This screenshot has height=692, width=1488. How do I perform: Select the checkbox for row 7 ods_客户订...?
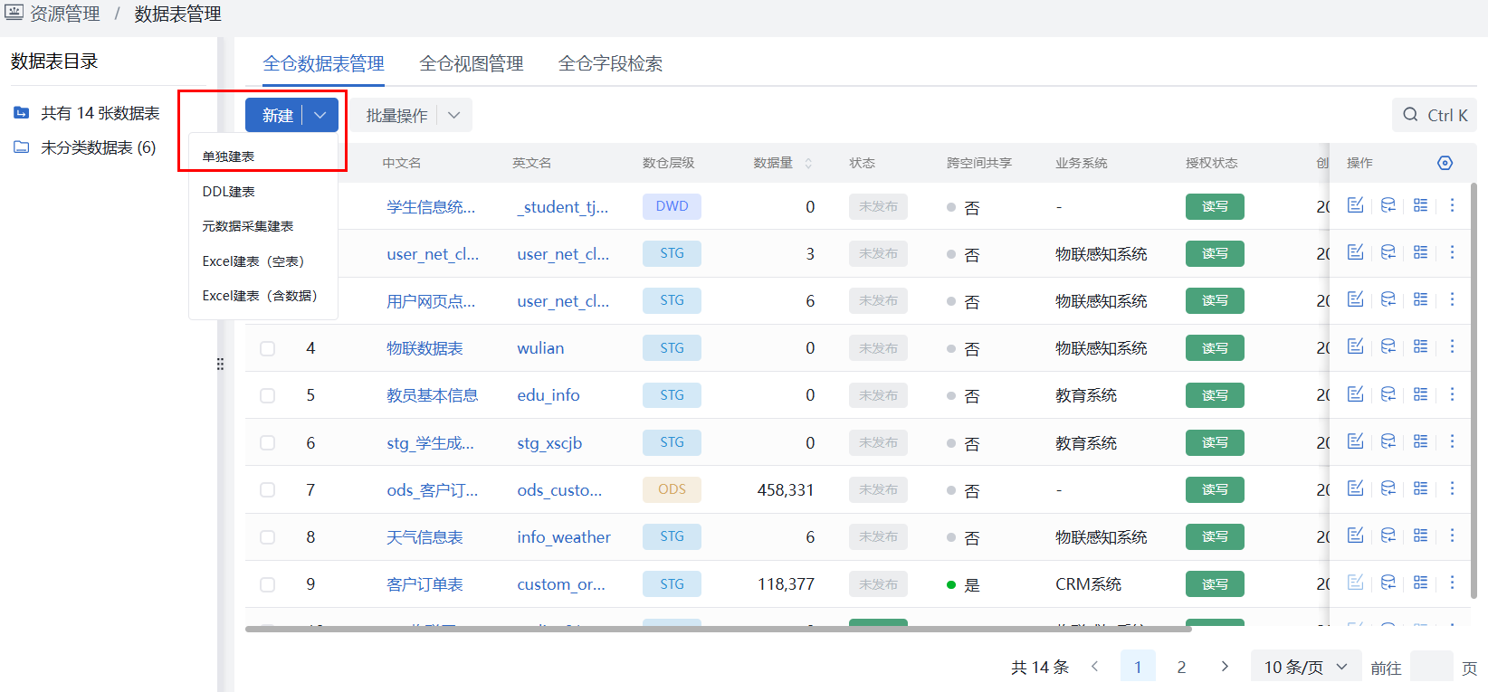click(267, 489)
